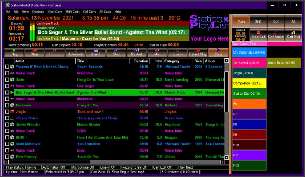The image size is (305, 177).
Task: Toggle the Automate button
Action: pyautogui.click(x=75, y=52)
